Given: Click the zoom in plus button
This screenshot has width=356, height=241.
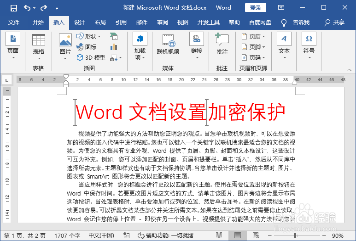Looking at the screenshot, I should pyautogui.click(x=324, y=235).
